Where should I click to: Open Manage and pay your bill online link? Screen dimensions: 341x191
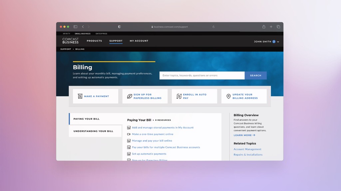point(152,141)
